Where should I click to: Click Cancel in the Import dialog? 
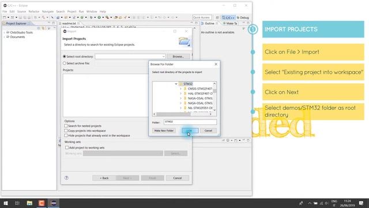click(178, 178)
